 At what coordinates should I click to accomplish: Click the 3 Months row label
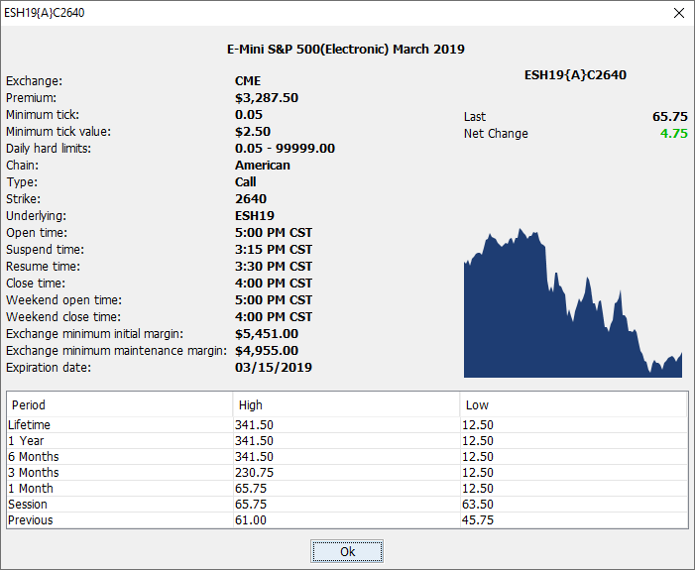tap(34, 473)
